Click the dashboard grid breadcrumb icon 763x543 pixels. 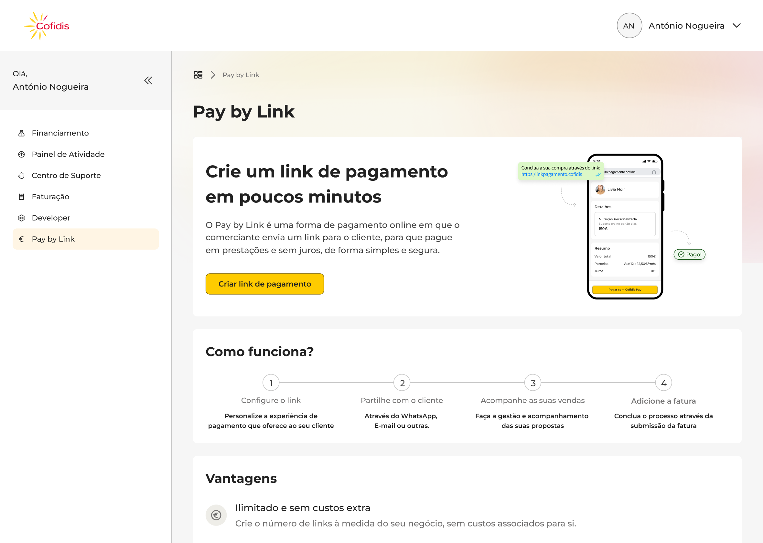point(198,75)
